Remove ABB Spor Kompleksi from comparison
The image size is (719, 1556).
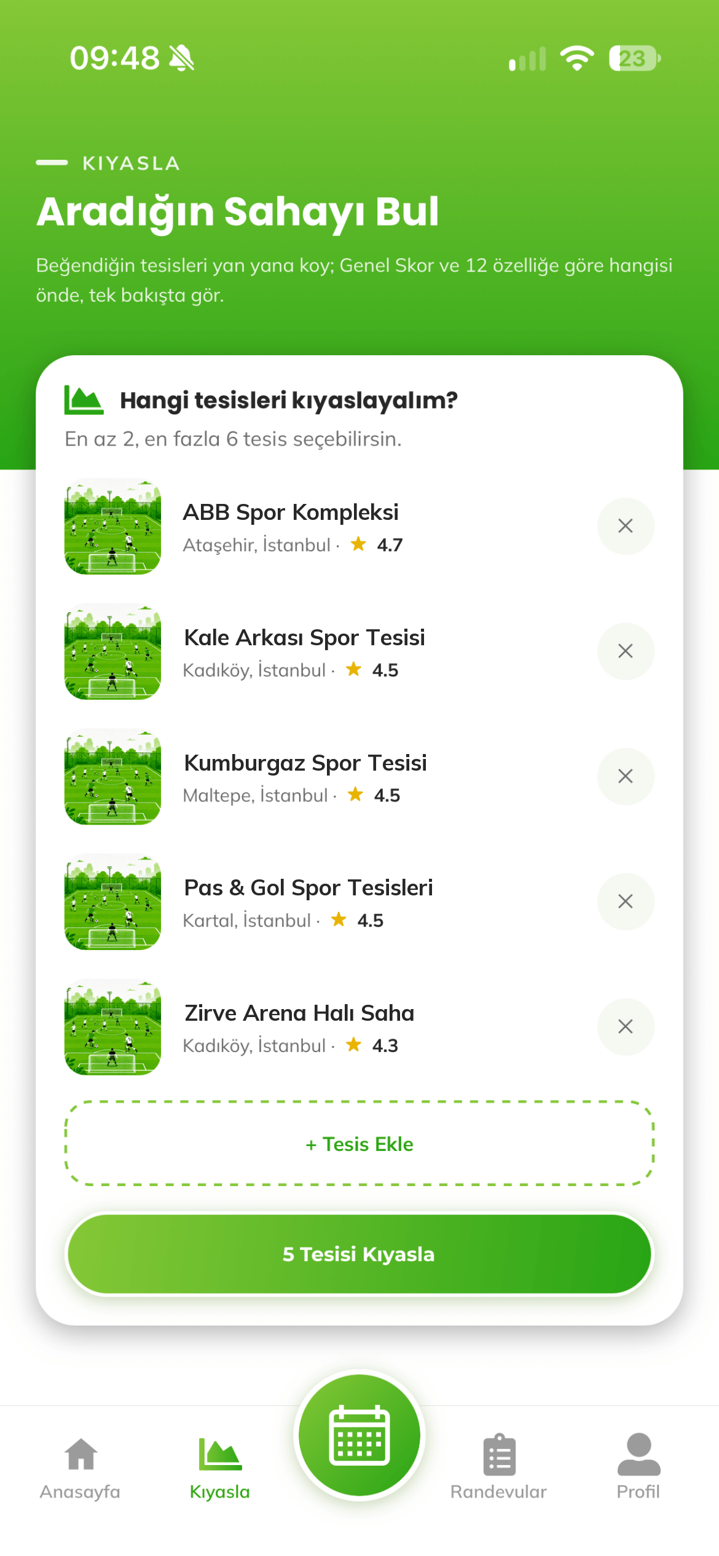point(626,526)
